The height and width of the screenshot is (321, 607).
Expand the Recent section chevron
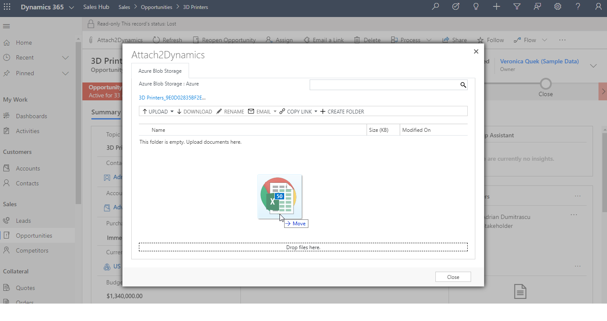coord(65,57)
